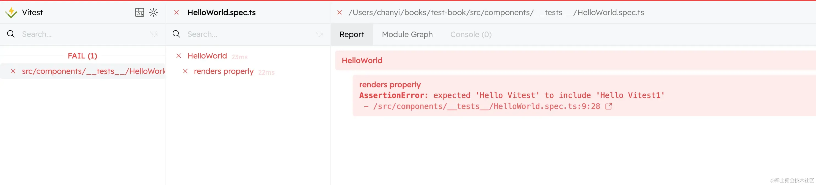Click the AssertionError message text
The height and width of the screenshot is (185, 816).
tap(512, 96)
